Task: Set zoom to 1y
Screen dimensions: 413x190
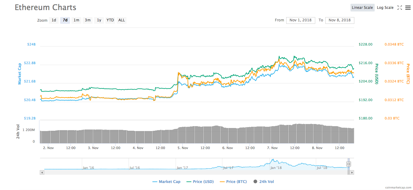Action: pos(99,20)
